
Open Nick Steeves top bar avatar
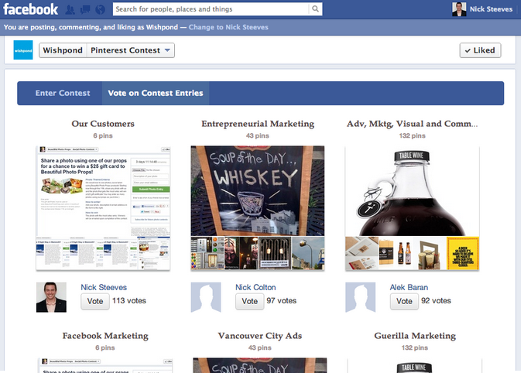(x=459, y=9)
